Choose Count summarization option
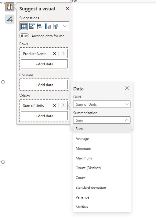The height and width of the screenshot is (219, 156). click(x=102, y=178)
